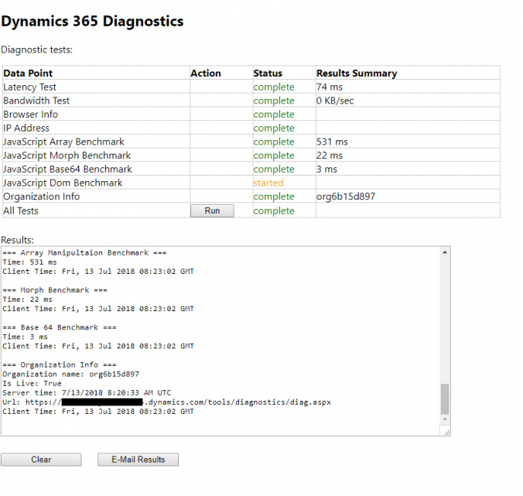Select the Latency Test row label

pyautogui.click(x=29, y=87)
